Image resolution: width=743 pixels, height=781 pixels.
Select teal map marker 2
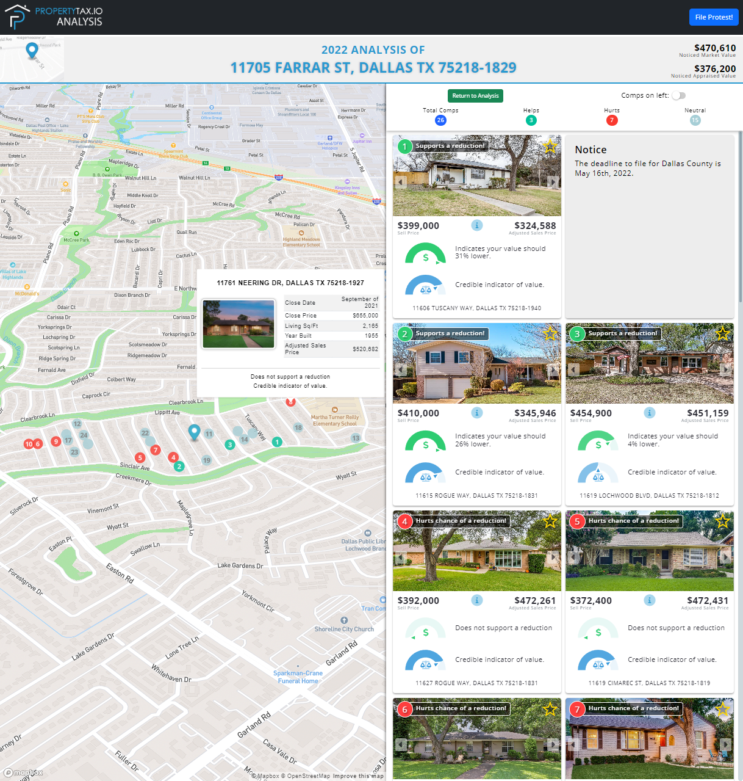(179, 467)
